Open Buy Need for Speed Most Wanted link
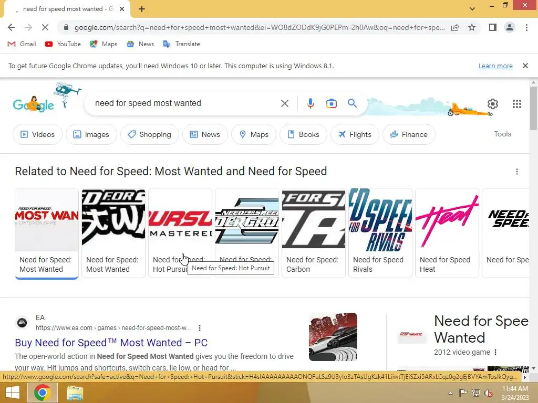Screen dimensions: 538x403 (x=111, y=343)
